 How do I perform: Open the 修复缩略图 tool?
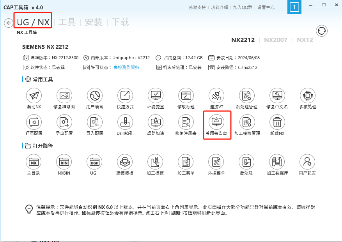tap(64, 95)
